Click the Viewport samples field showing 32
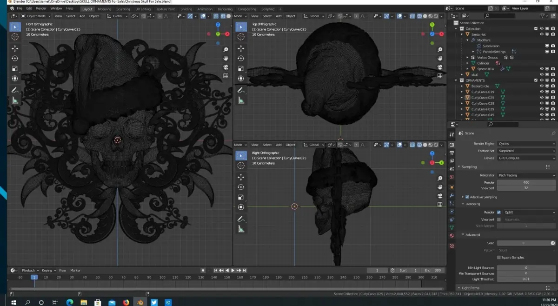558x306 pixels. click(526, 188)
